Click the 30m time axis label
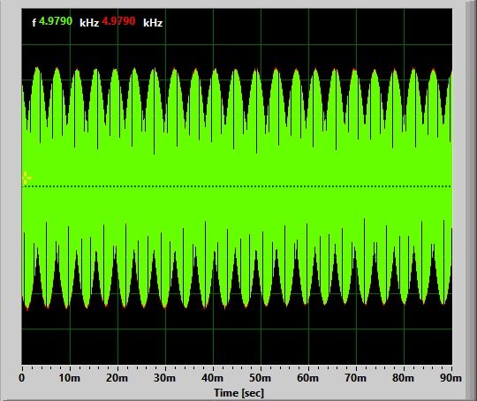The height and width of the screenshot is (401, 477). click(x=164, y=378)
